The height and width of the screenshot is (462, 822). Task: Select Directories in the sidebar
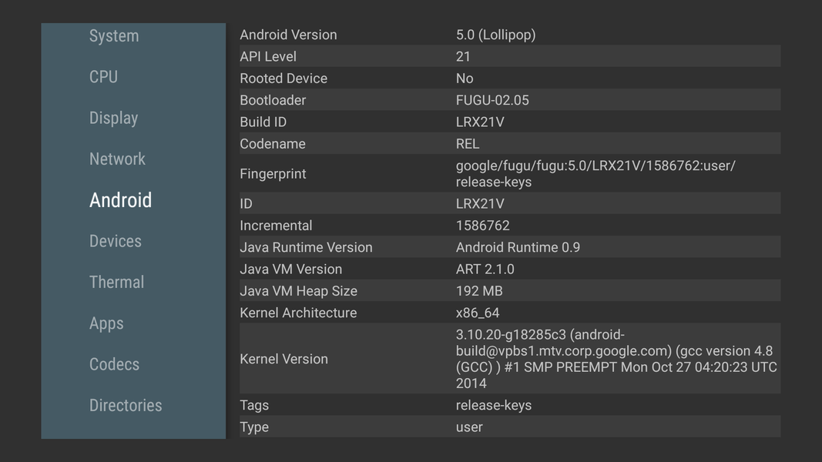126,406
